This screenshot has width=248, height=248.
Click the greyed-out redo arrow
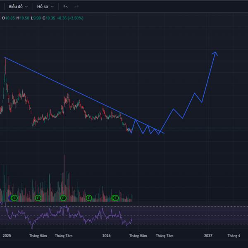tap(76, 7)
